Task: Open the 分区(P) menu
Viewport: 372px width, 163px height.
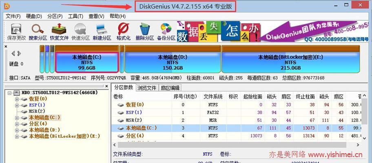Action: pyautogui.click(x=55, y=16)
